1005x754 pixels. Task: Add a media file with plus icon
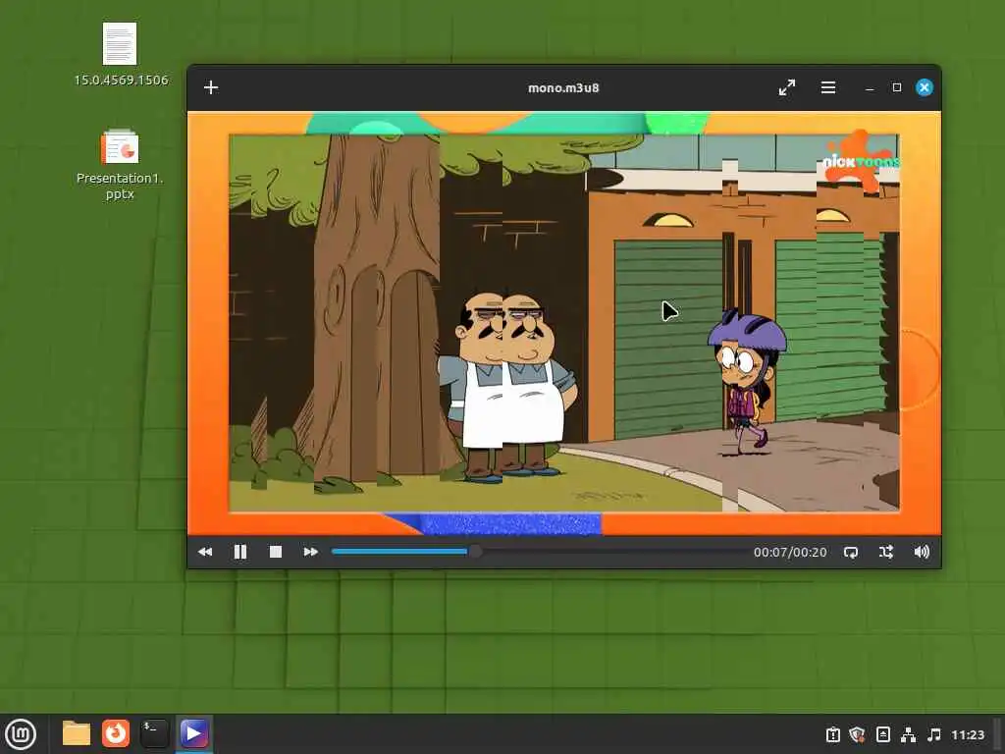(211, 87)
